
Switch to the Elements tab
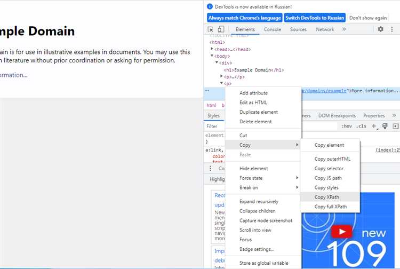[x=245, y=29]
